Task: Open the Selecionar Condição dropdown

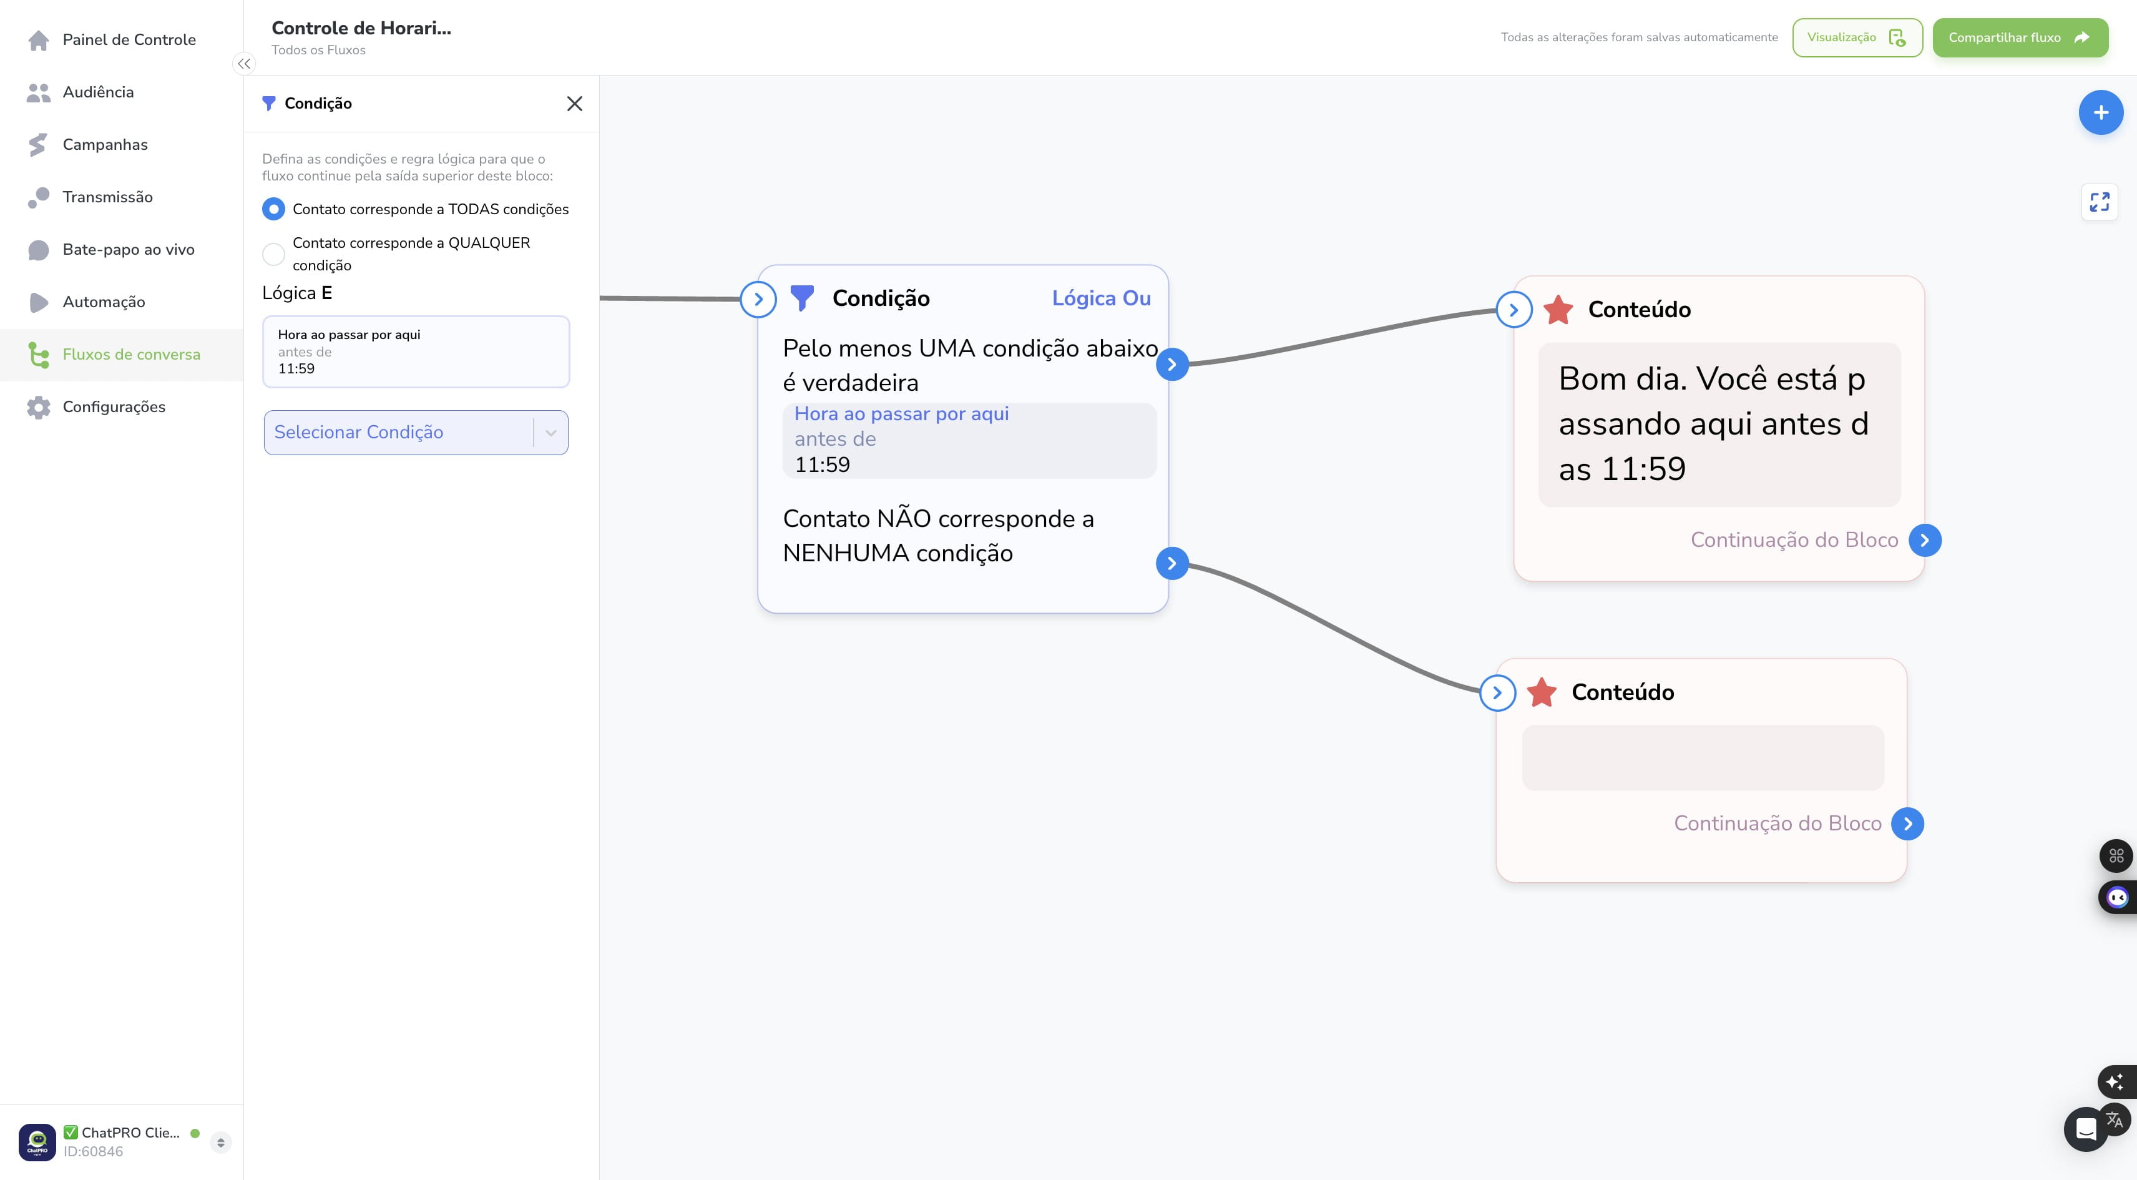Action: tap(416, 432)
